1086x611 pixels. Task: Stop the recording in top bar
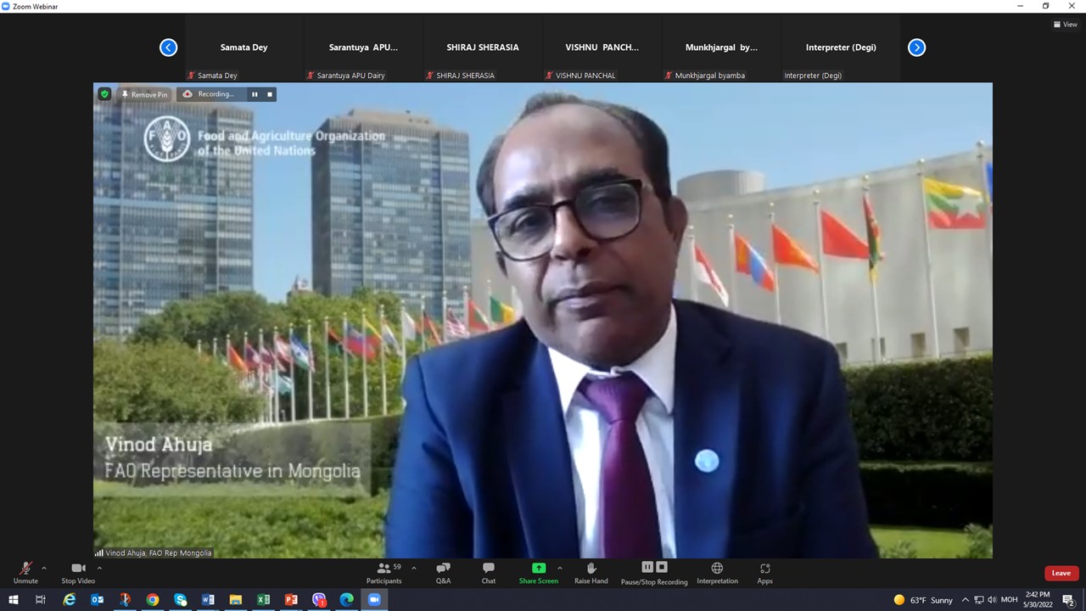coord(270,94)
